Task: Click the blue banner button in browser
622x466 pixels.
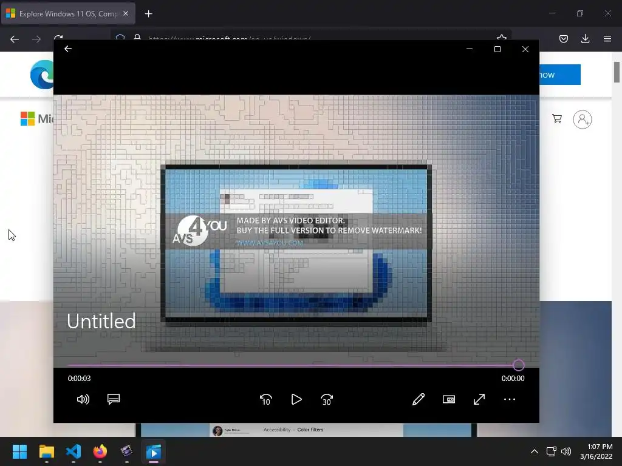Action: click(559, 75)
